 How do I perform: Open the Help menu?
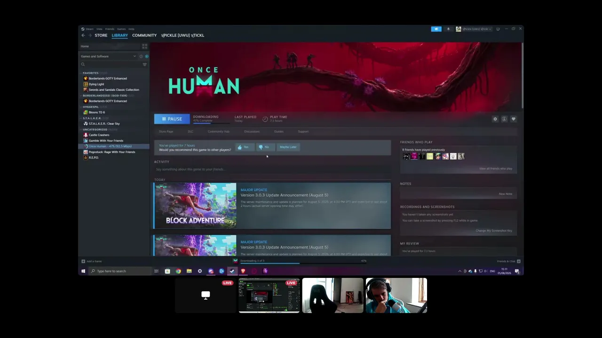(x=131, y=29)
